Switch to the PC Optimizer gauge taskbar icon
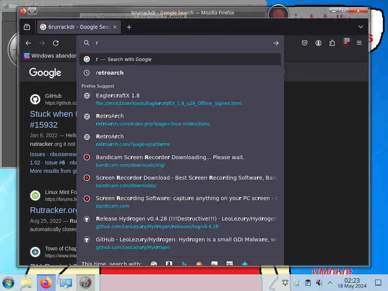388x291 pixels. [x=85, y=283]
